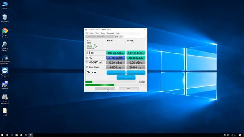Screen dimensions: 244x137
Task: Click the 223.57 GB capacity text
Action: pos(91,49)
